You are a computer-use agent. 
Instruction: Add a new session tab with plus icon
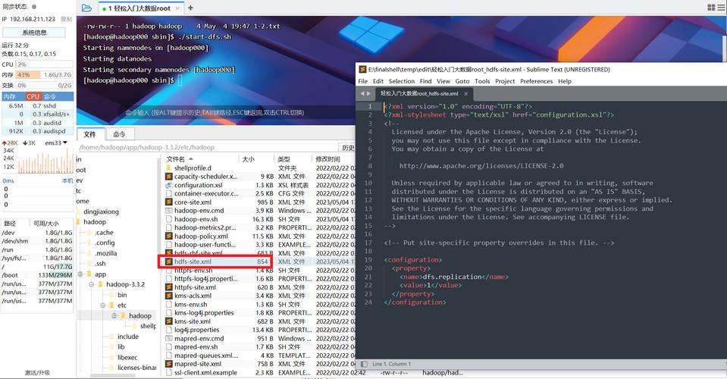point(190,8)
